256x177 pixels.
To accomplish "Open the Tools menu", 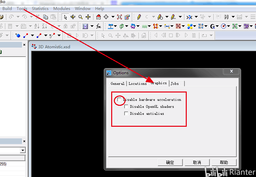I will tap(22, 8).
